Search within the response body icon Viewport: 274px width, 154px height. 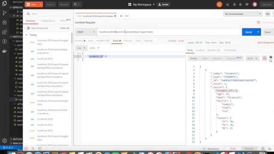[x=271, y=61]
